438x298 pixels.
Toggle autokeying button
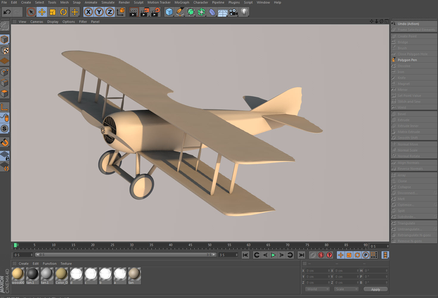(x=321, y=255)
